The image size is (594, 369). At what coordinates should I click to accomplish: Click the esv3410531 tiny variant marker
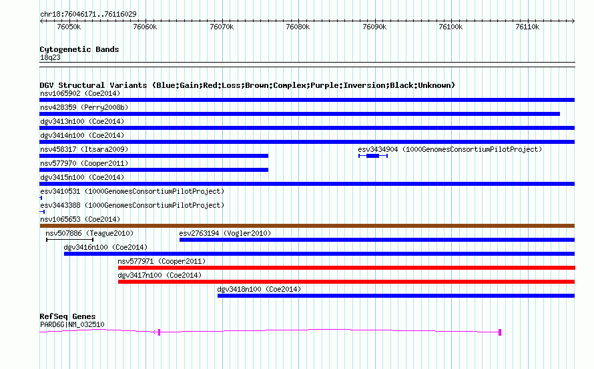41,198
